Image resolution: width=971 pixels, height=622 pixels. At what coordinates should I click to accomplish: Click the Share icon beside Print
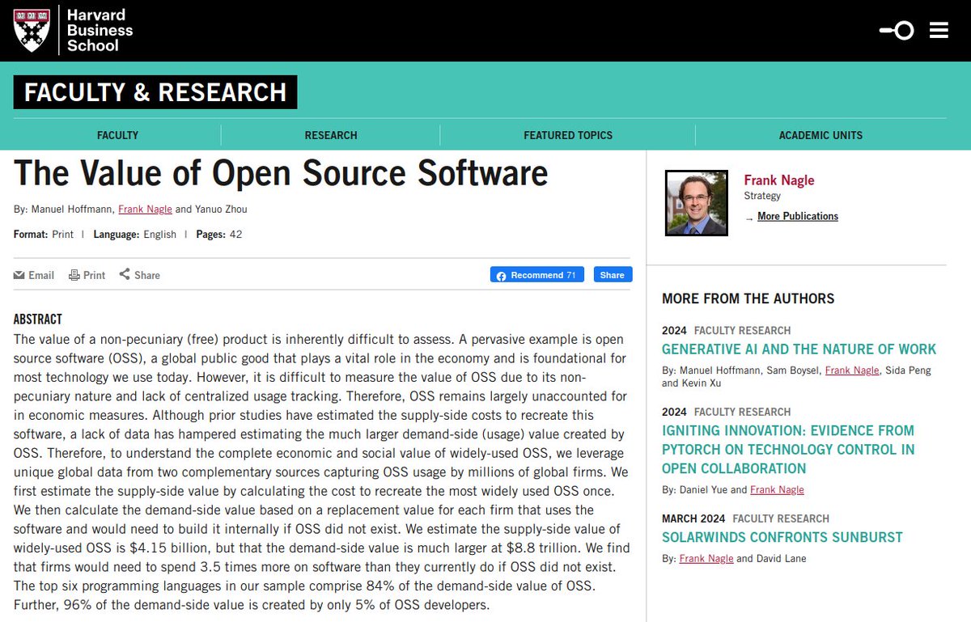pos(125,274)
